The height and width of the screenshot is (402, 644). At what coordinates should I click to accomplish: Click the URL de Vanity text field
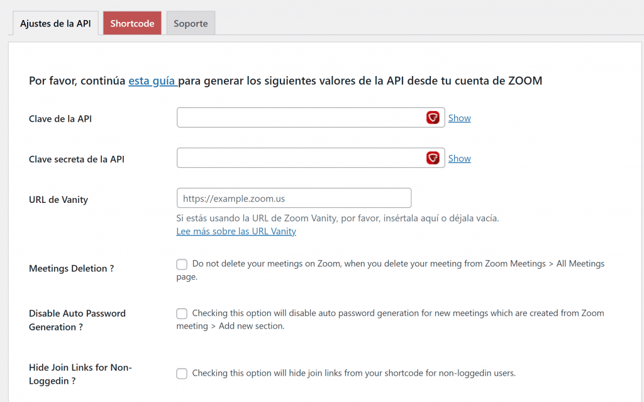(x=294, y=198)
